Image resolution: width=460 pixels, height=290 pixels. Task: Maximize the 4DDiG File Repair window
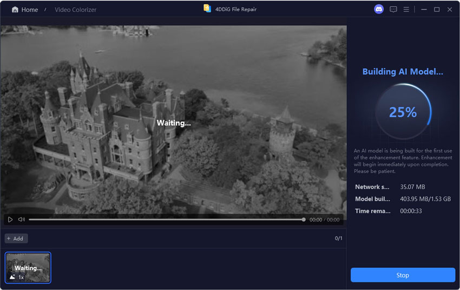(x=437, y=9)
